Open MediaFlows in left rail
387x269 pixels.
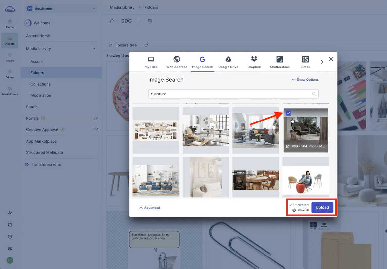(10, 91)
